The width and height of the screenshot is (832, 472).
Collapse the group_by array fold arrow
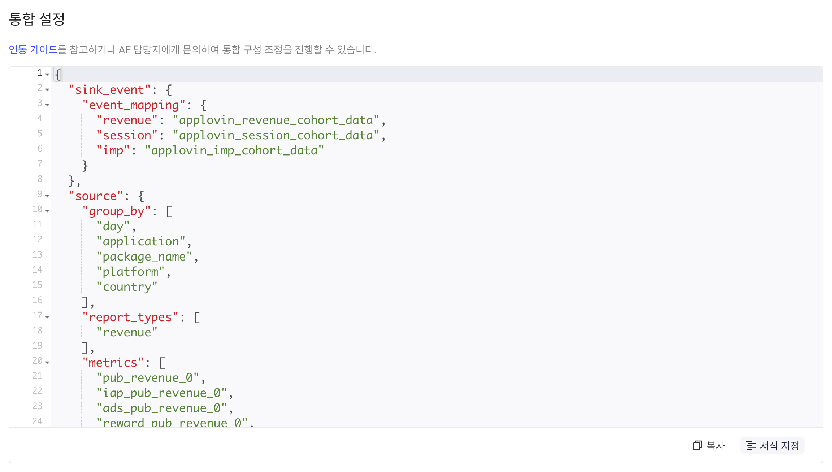[x=47, y=211]
